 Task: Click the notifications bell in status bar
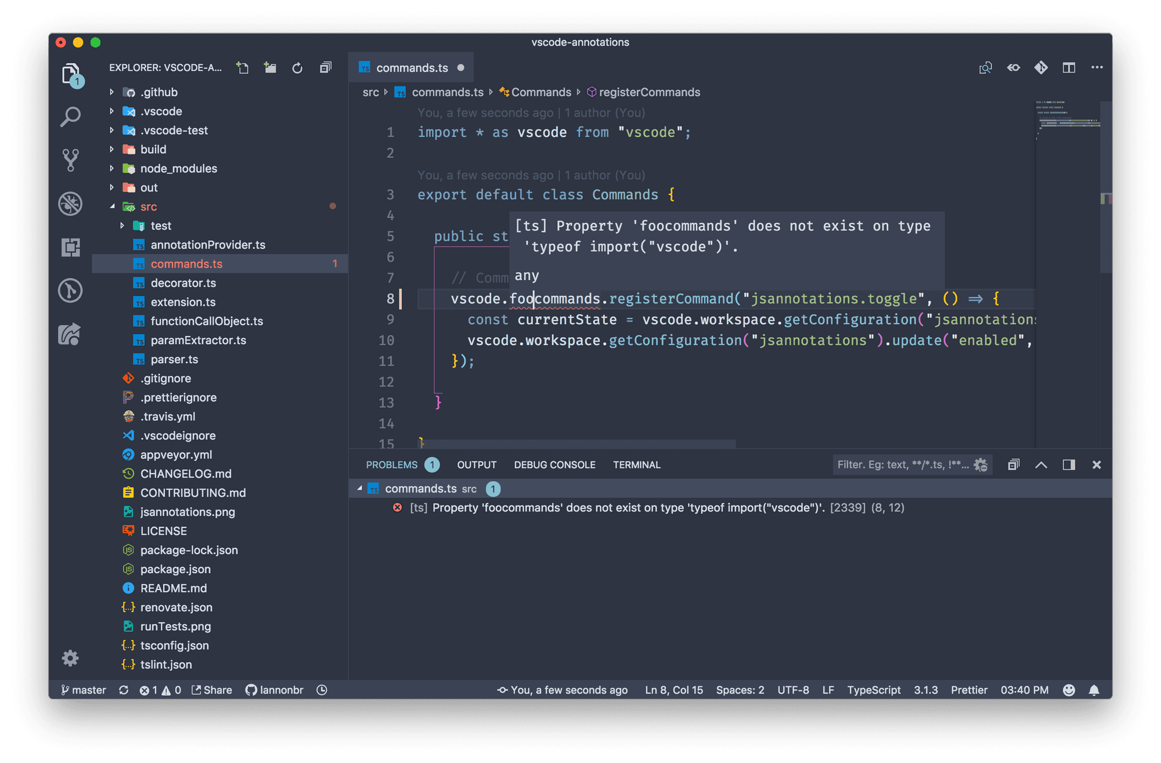(x=1094, y=690)
